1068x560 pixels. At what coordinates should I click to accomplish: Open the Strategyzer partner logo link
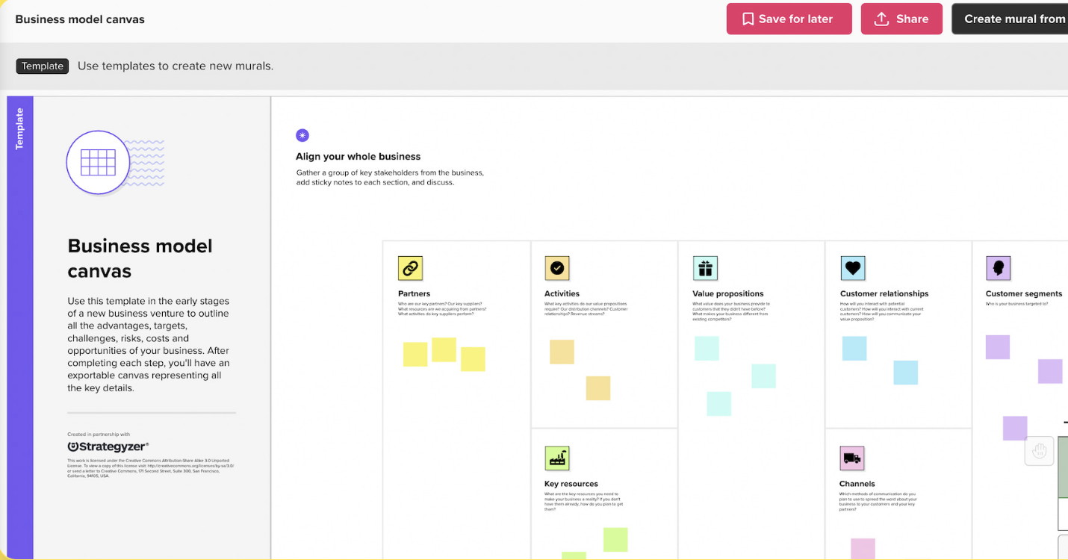tap(108, 447)
